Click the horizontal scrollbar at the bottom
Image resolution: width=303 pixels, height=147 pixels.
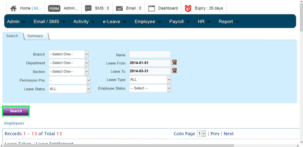[119, 145]
